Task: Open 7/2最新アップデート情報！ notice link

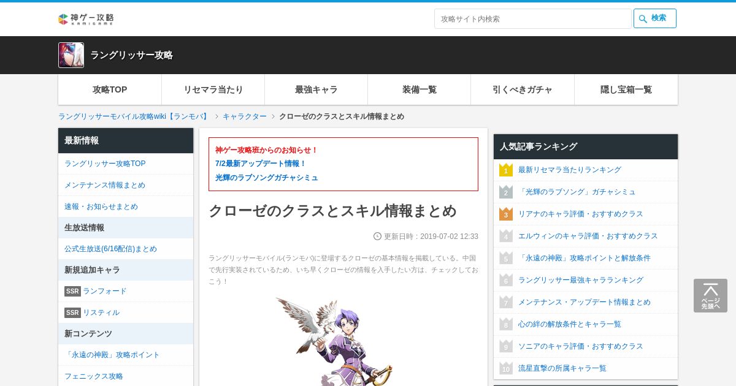Action: [x=261, y=164]
